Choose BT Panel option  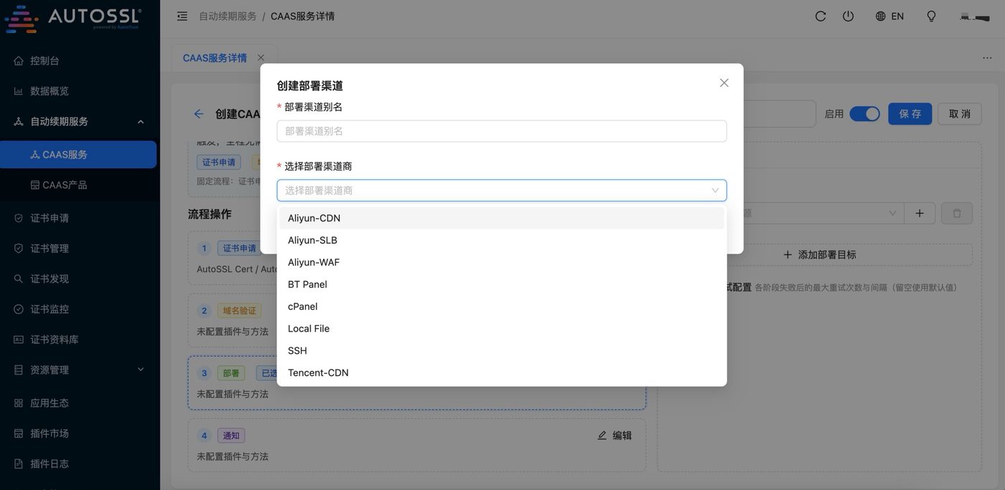(x=502, y=284)
